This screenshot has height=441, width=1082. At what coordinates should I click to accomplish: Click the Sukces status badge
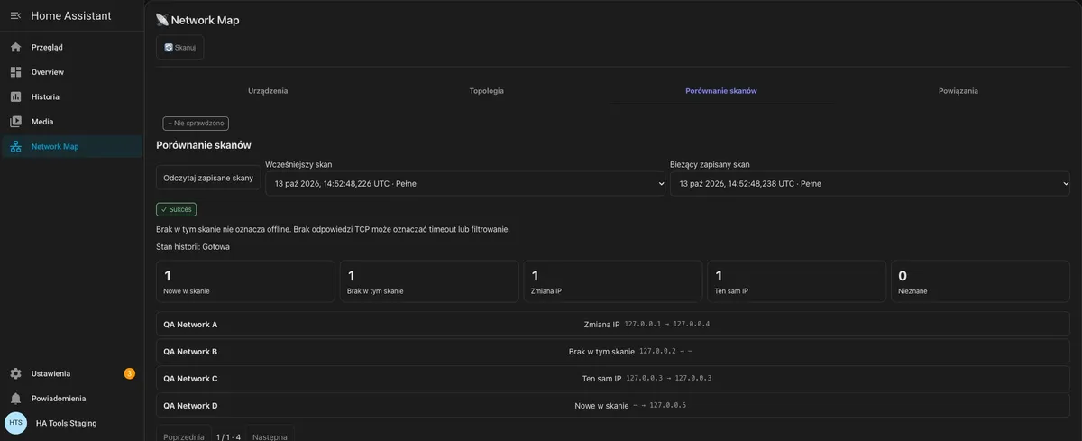[x=176, y=209]
